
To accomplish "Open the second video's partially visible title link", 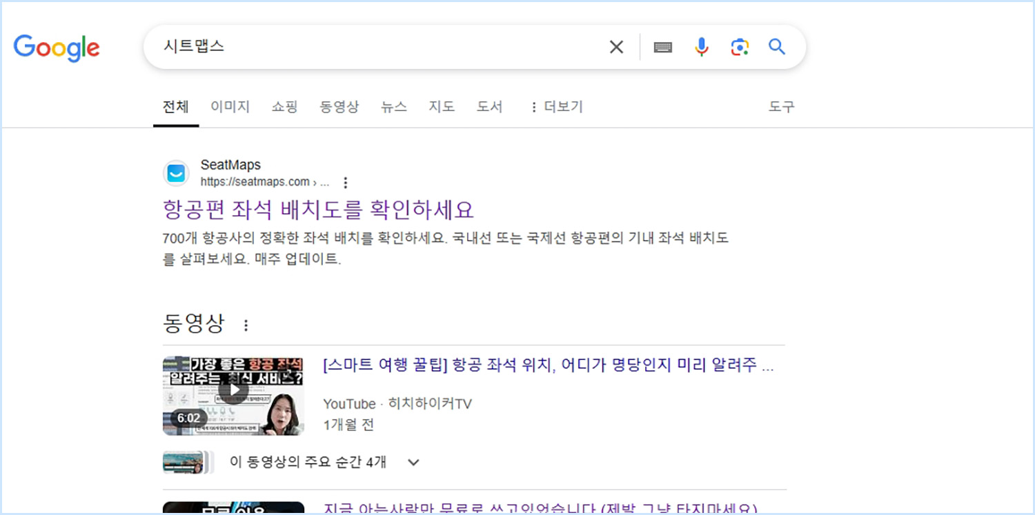I will (x=540, y=509).
